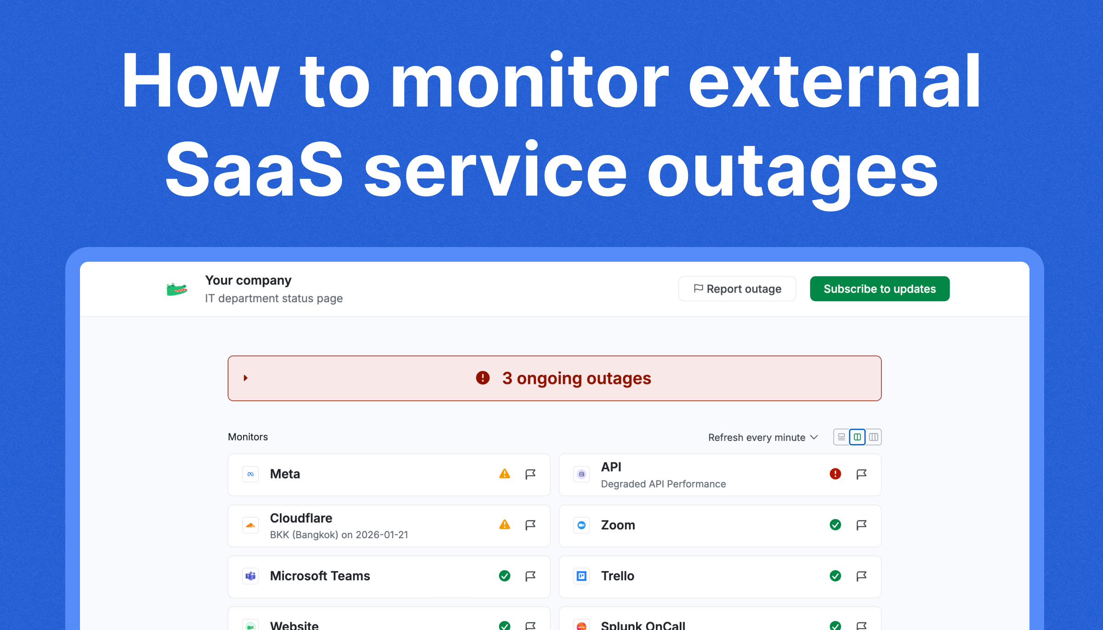Image resolution: width=1103 pixels, height=630 pixels.
Task: Click the Report outage button
Action: pos(737,288)
